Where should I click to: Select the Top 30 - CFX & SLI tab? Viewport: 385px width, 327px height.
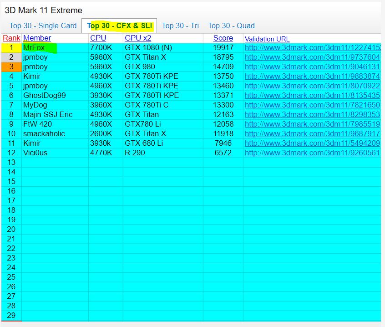(119, 26)
